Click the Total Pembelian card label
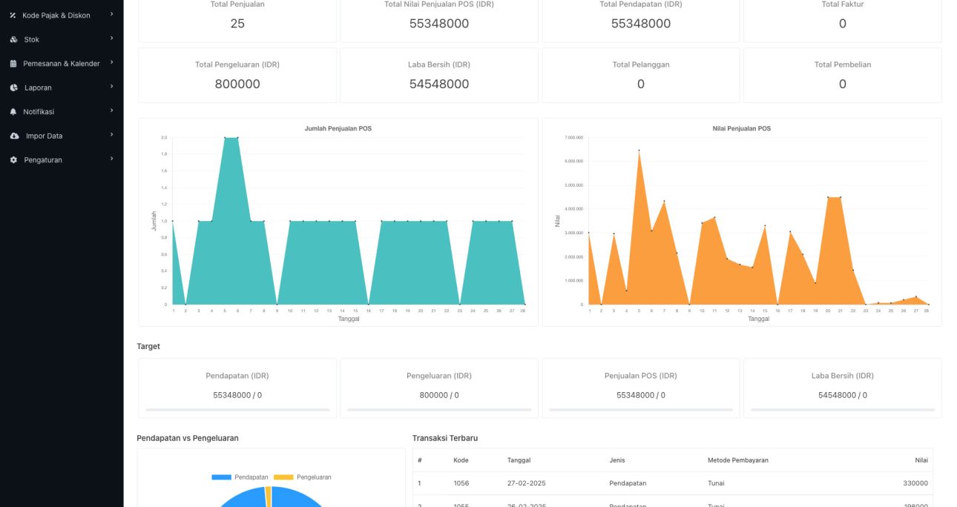 click(x=843, y=64)
